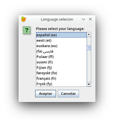The height and width of the screenshot is (124, 114).
Task: Choose Fijian (fj) language
Action: pos(61,68)
